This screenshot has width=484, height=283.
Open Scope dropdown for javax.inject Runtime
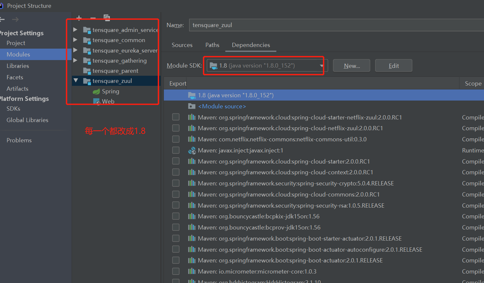473,150
